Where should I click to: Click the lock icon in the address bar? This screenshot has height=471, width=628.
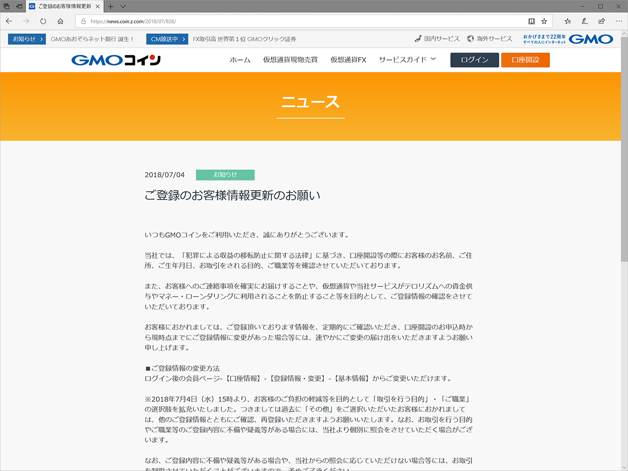click(x=83, y=21)
